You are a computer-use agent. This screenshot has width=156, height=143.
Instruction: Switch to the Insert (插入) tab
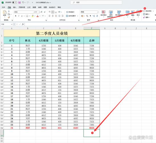click(x=15, y=7)
